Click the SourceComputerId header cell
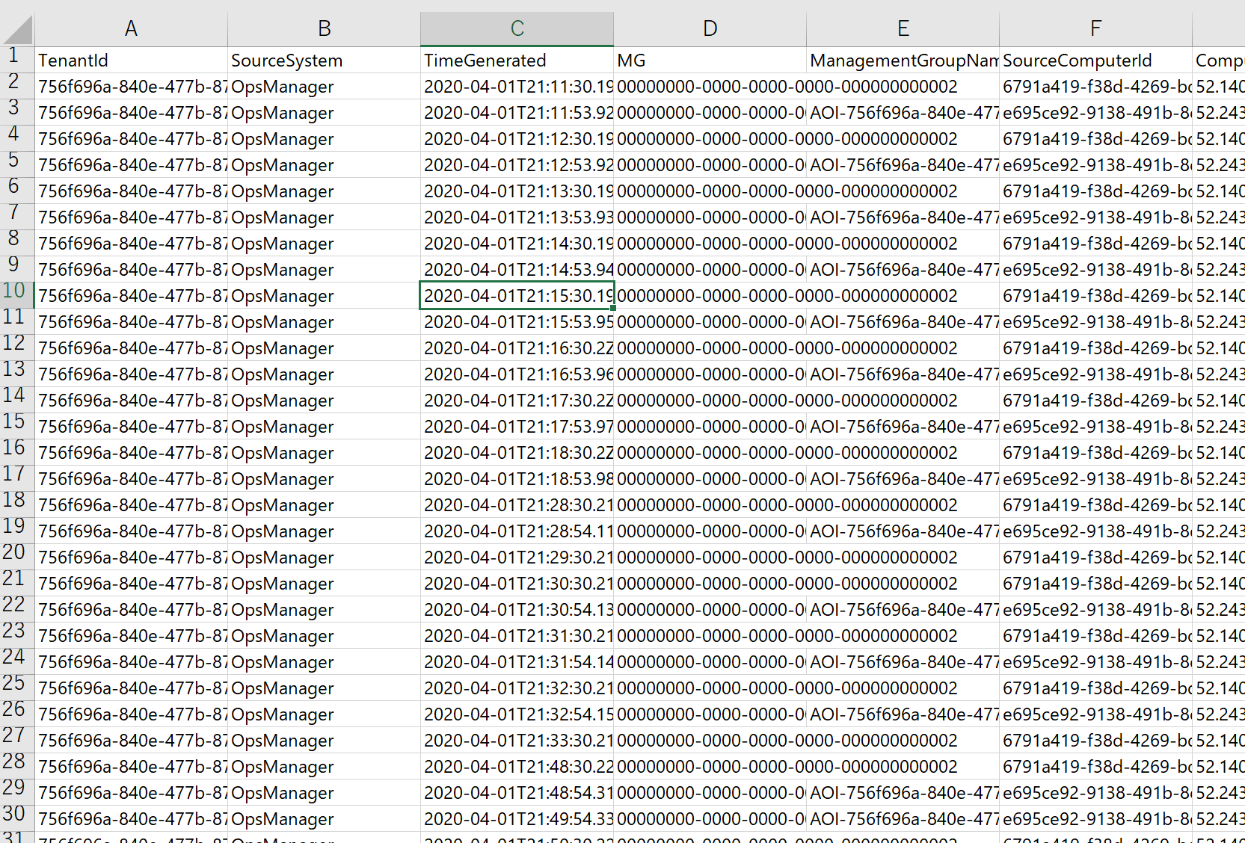The height and width of the screenshot is (843, 1245). pos(1095,60)
